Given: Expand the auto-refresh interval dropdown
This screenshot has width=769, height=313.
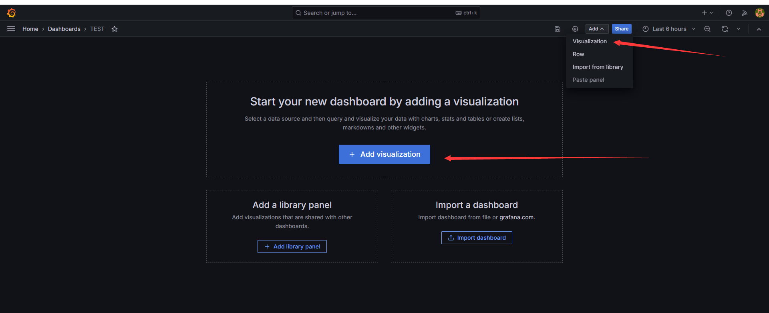Looking at the screenshot, I should point(739,29).
